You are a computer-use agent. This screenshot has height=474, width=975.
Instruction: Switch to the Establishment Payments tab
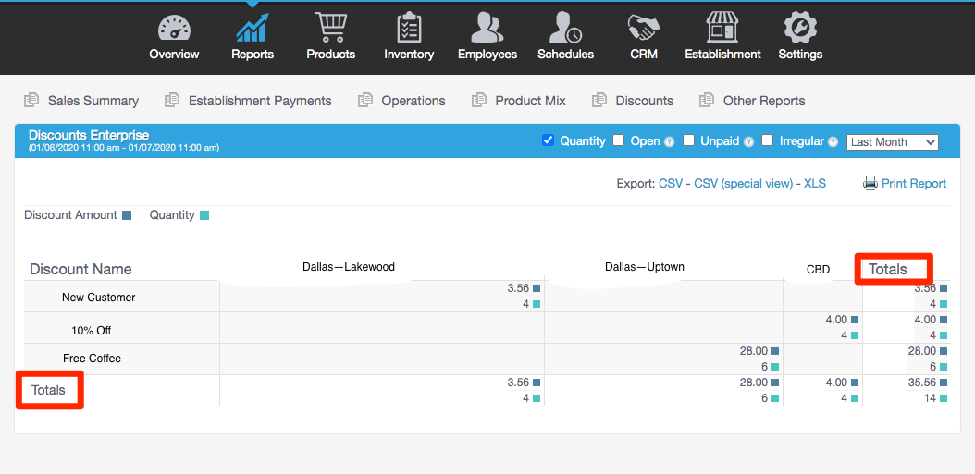point(260,101)
